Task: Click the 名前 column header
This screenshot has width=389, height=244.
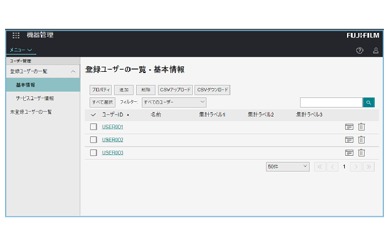Action: (x=156, y=115)
